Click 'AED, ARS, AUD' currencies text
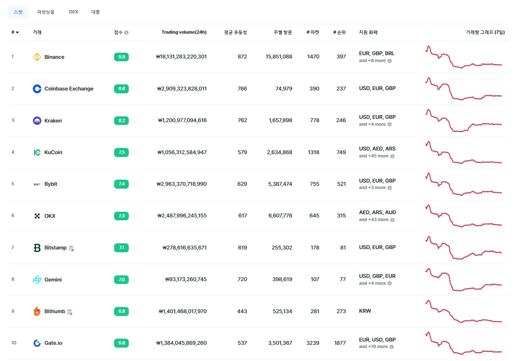Screen dimensions: 515x361 (378, 213)
